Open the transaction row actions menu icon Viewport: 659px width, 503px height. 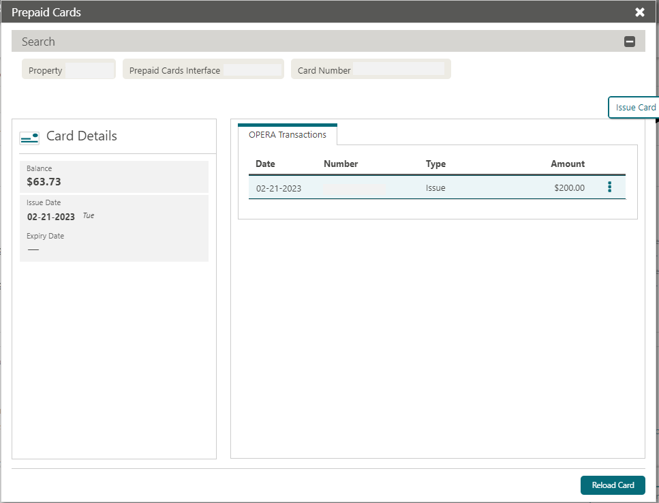[x=609, y=187]
